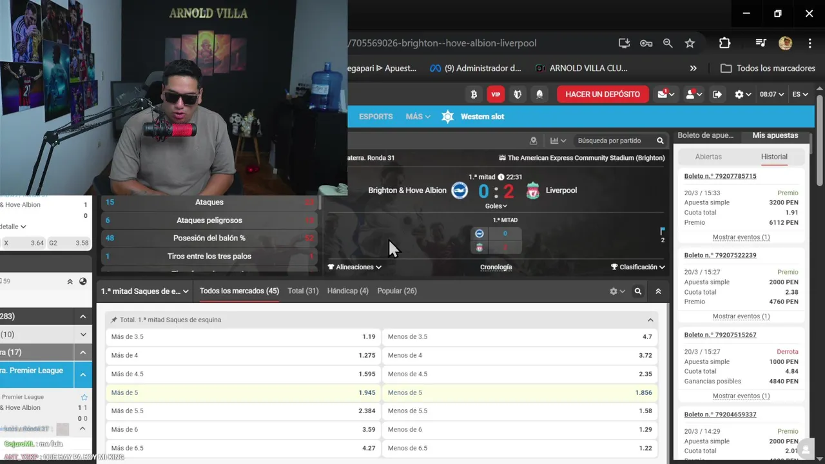Click the Western slot star icon
825x464 pixels.
tap(448, 117)
